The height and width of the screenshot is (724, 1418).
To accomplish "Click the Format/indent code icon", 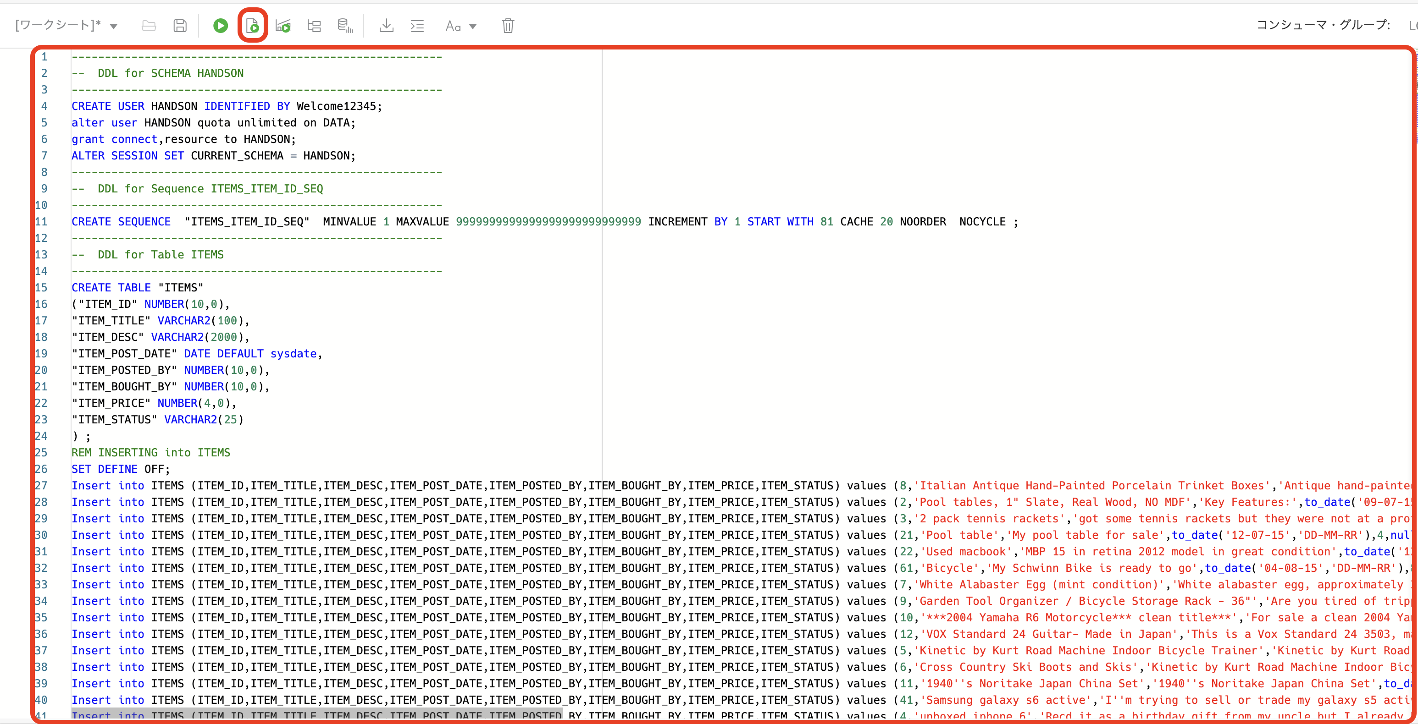I will pyautogui.click(x=417, y=25).
